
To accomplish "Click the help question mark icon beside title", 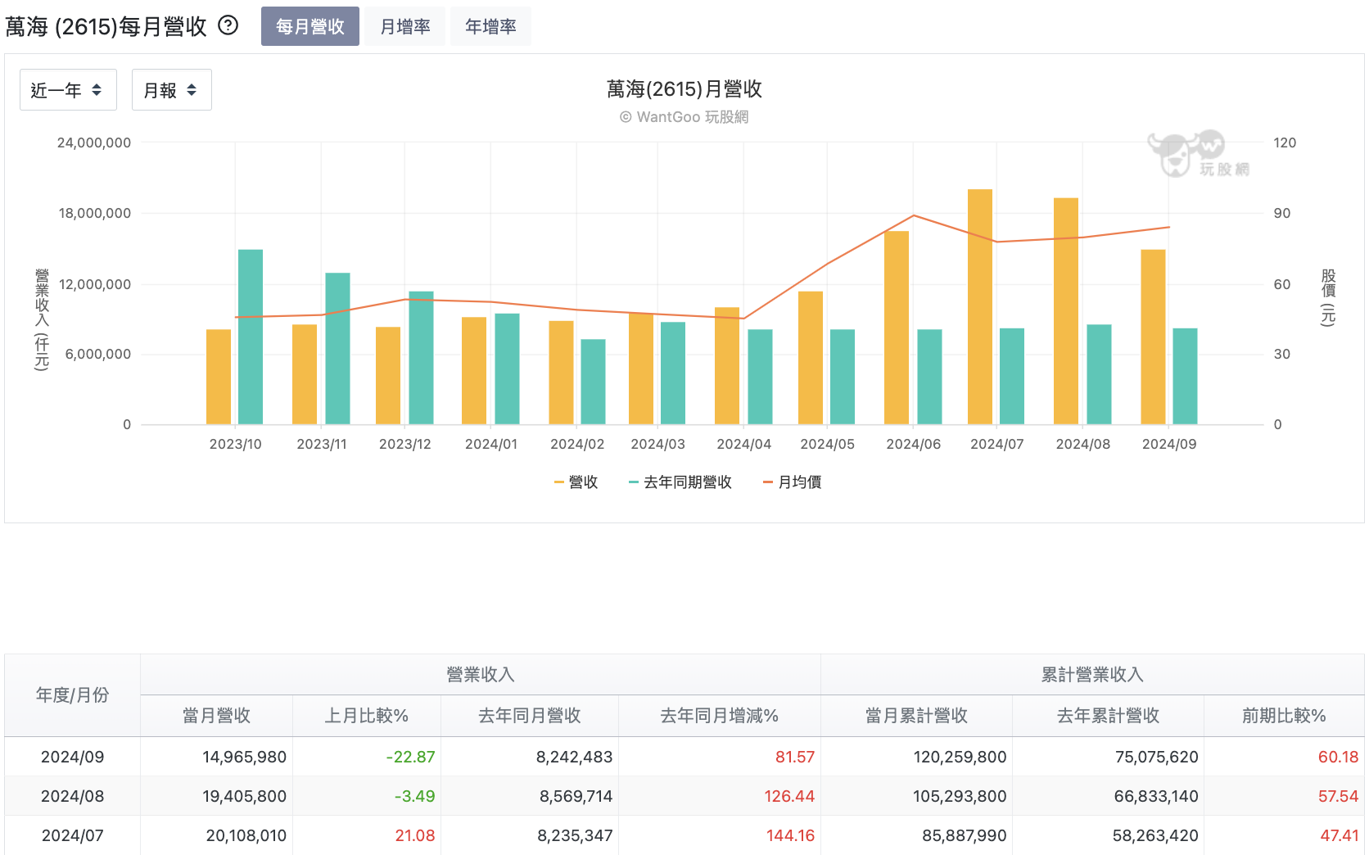I will pyautogui.click(x=228, y=25).
